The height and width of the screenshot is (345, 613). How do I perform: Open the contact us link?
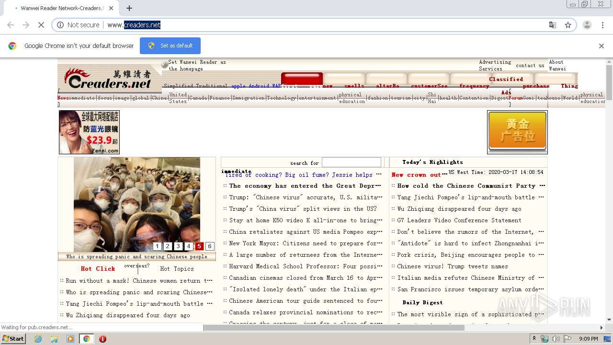(x=530, y=66)
